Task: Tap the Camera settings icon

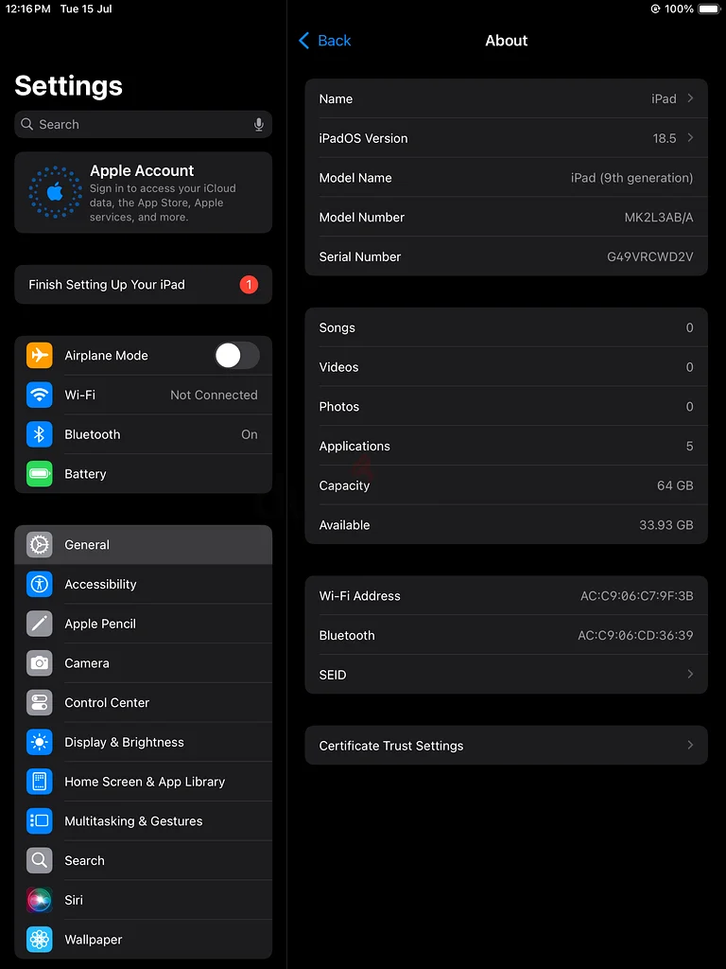Action: point(40,663)
